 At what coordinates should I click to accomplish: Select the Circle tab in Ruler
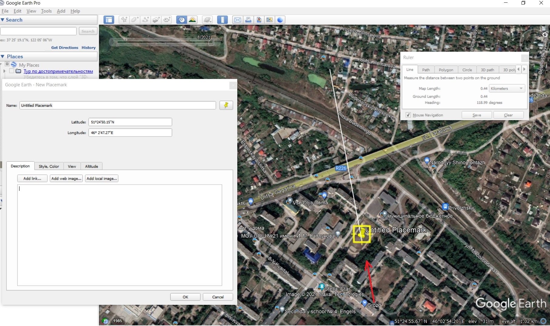point(467,70)
